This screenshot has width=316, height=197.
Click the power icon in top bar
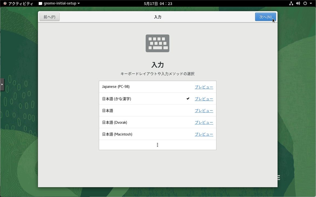tap(305, 4)
